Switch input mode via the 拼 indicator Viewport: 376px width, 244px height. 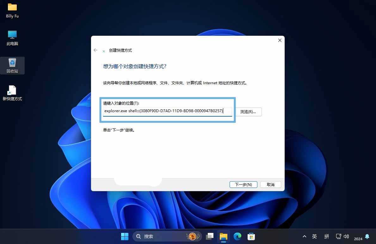tap(327, 236)
